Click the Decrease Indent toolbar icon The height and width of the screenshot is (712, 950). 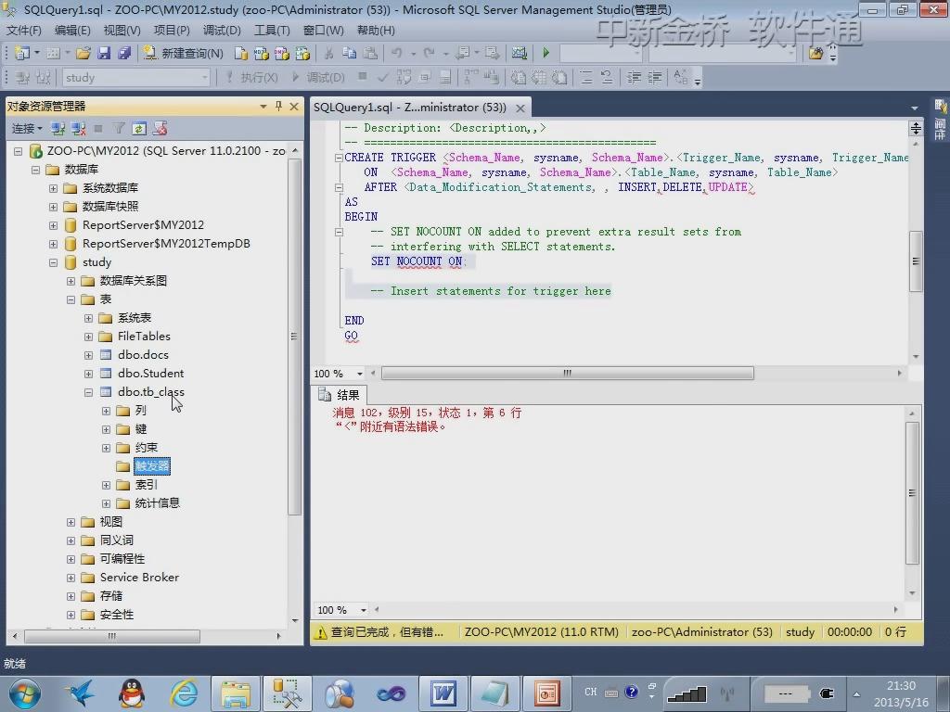click(634, 78)
